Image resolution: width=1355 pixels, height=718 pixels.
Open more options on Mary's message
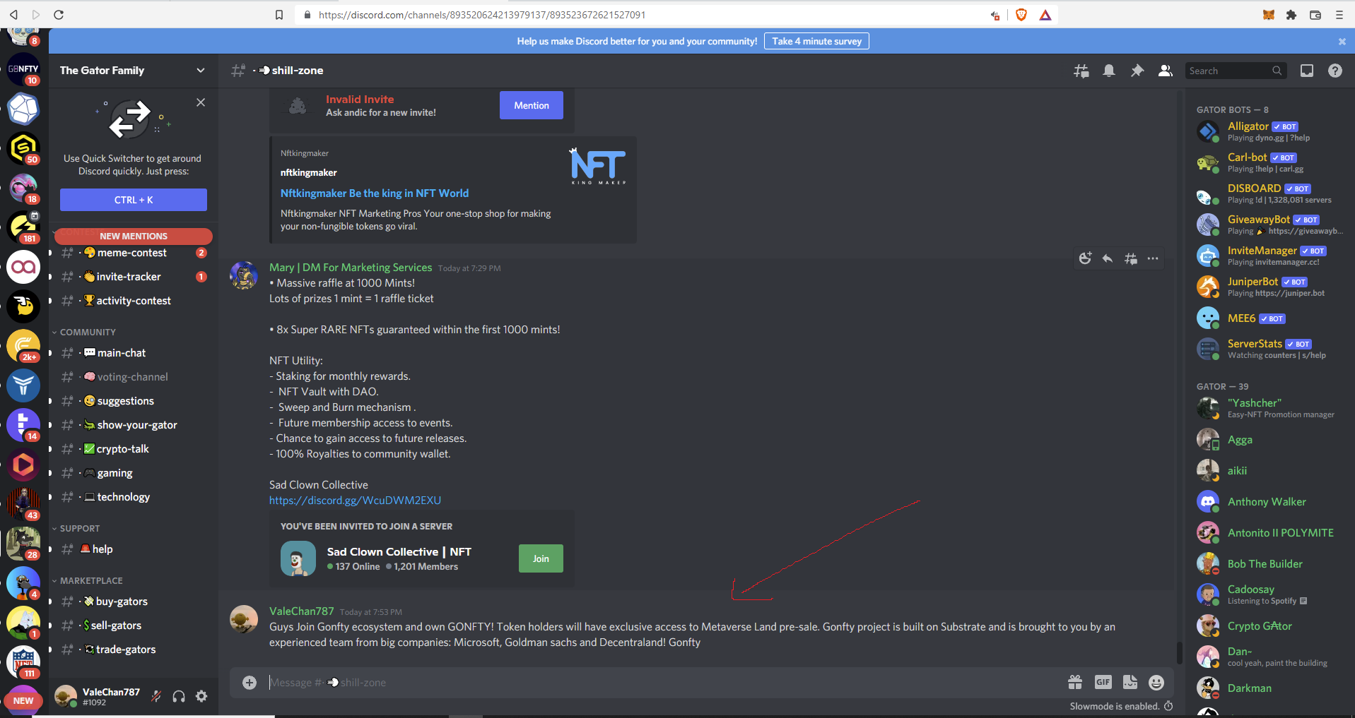click(1153, 258)
